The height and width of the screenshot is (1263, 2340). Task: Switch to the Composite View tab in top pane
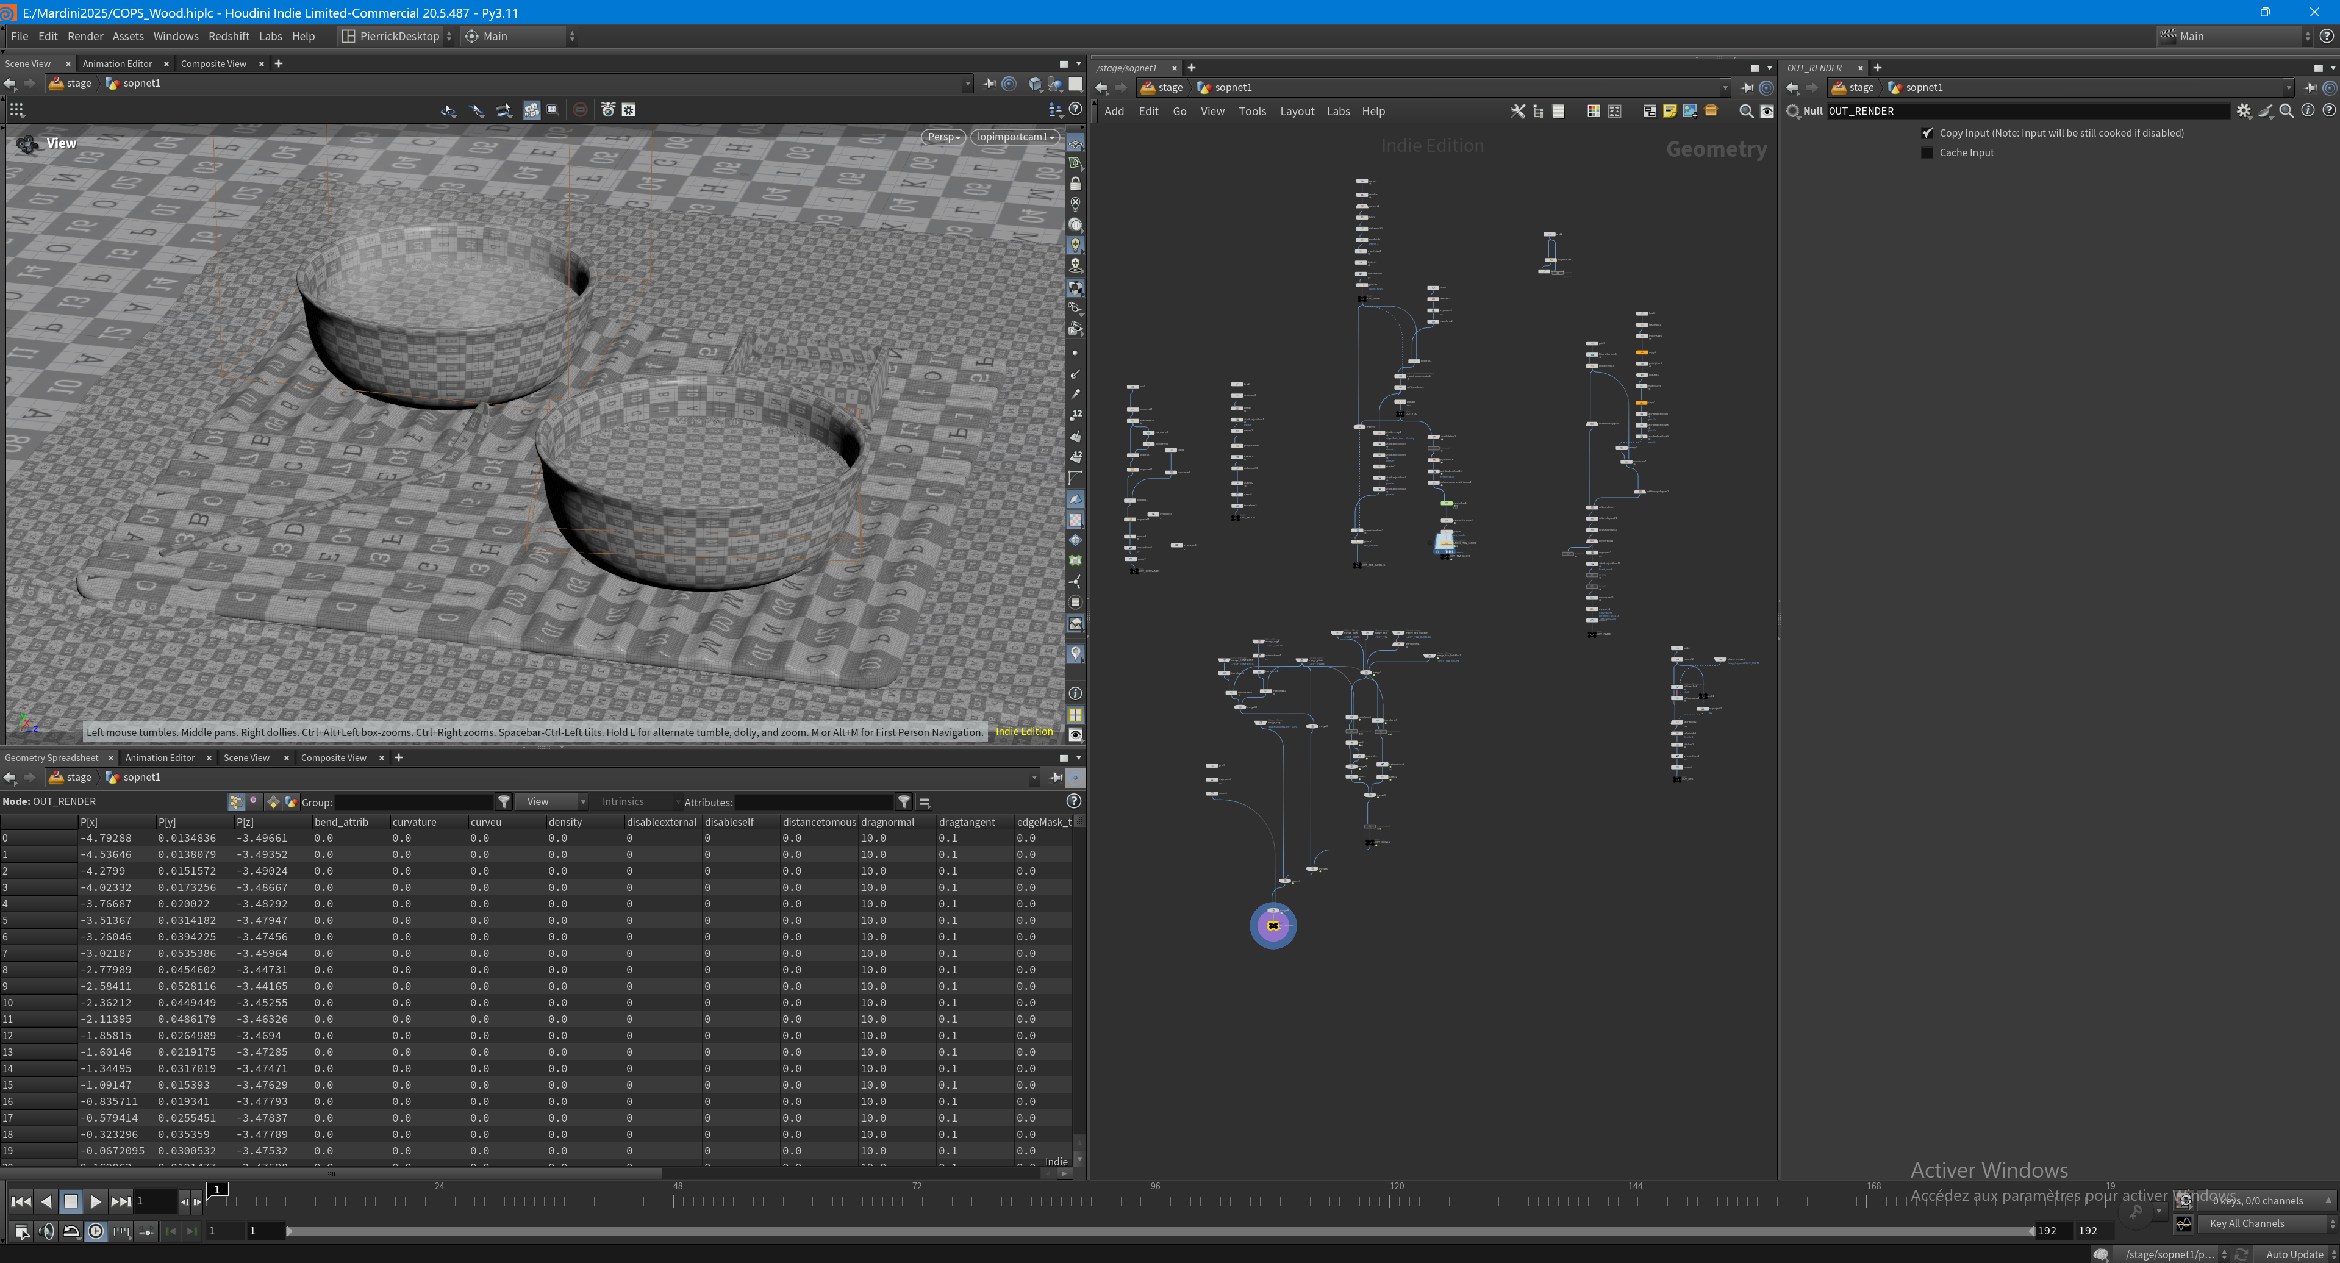pos(213,63)
